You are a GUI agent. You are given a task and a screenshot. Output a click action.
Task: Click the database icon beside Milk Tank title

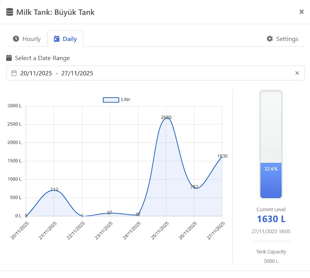click(x=10, y=12)
